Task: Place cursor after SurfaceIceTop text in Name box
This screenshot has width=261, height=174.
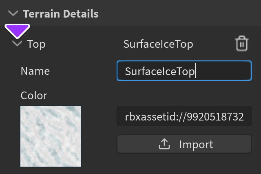Action: pos(196,71)
